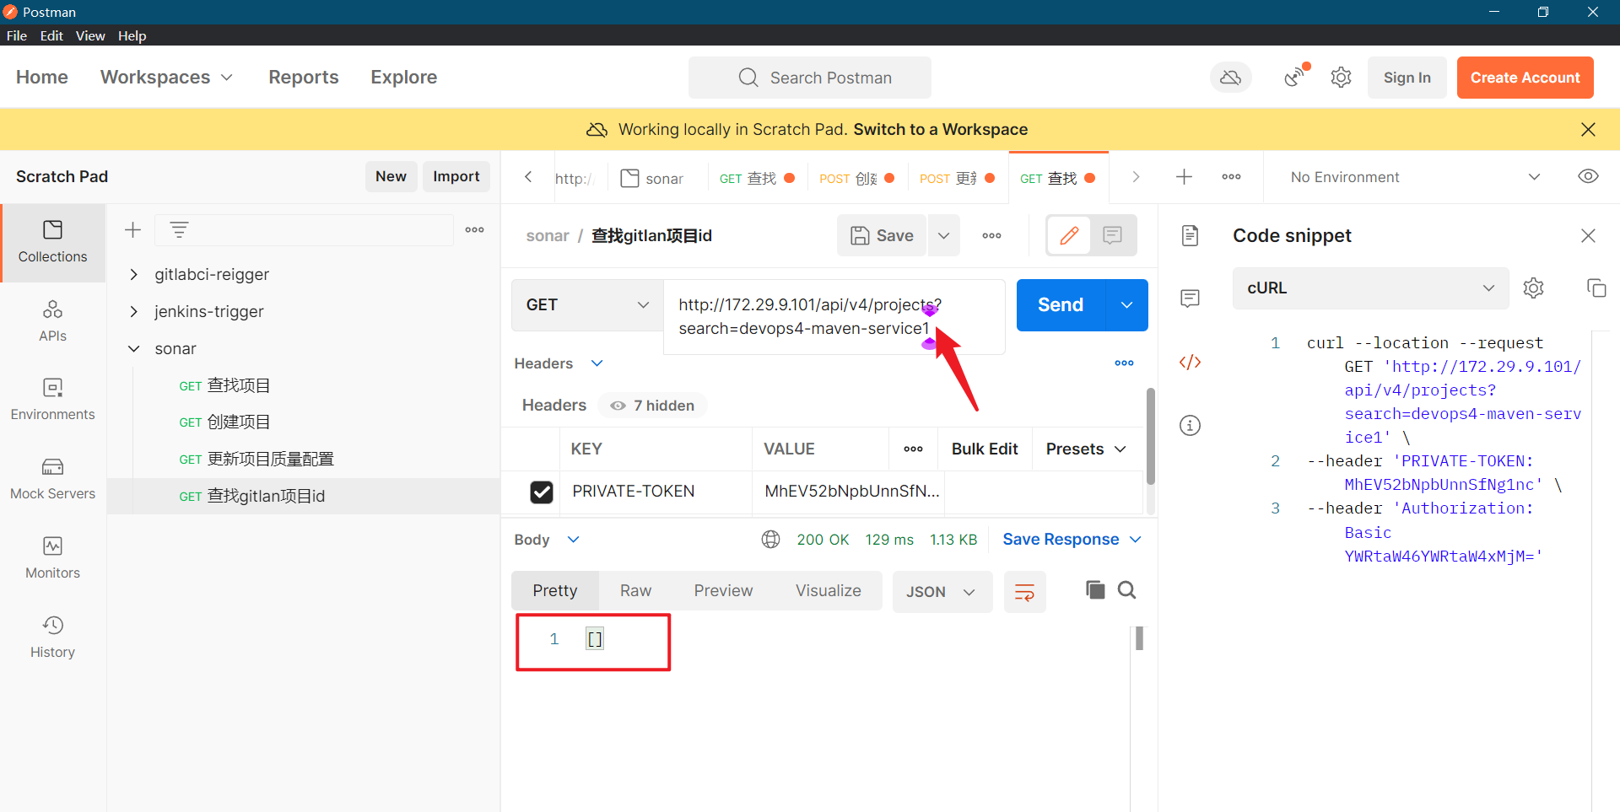The height and width of the screenshot is (812, 1620).
Task: Click the request URL input field
Action: point(834,317)
